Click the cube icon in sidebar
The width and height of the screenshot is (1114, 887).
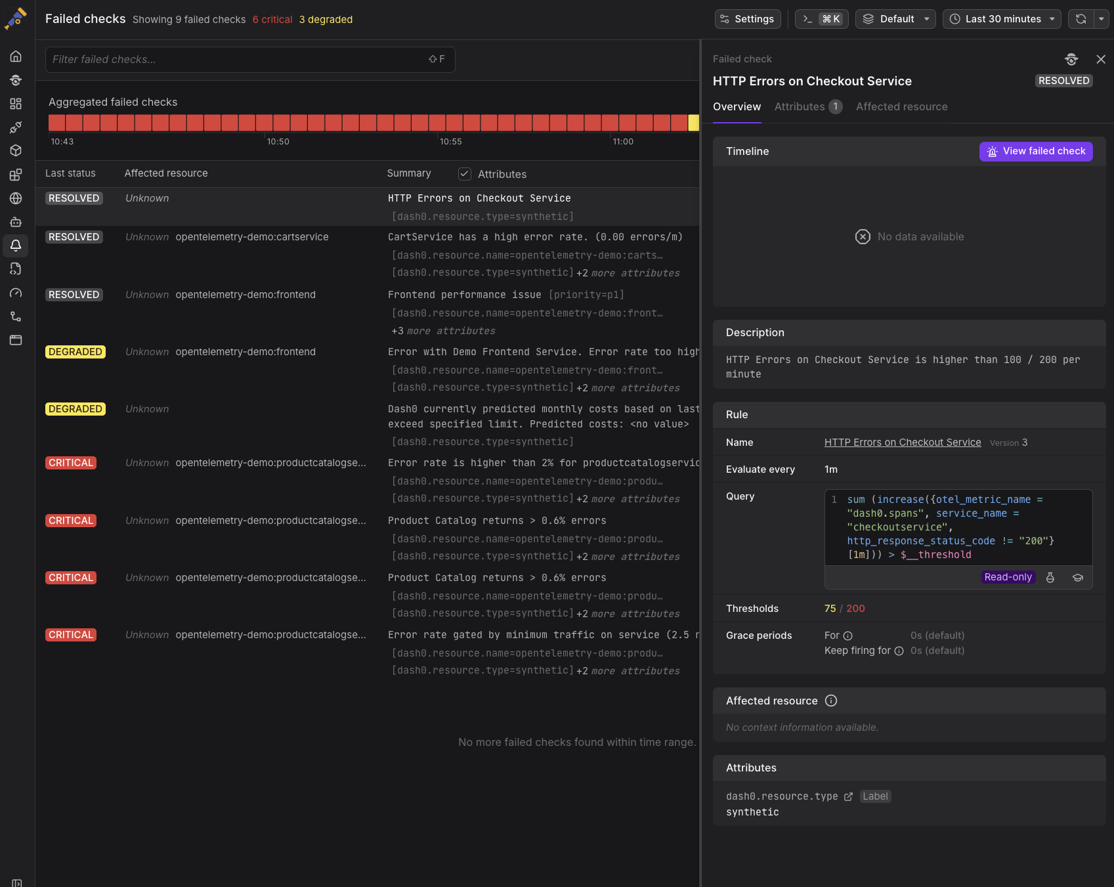16,151
